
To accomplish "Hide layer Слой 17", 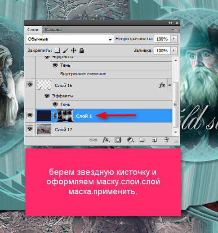I will pos(30,129).
